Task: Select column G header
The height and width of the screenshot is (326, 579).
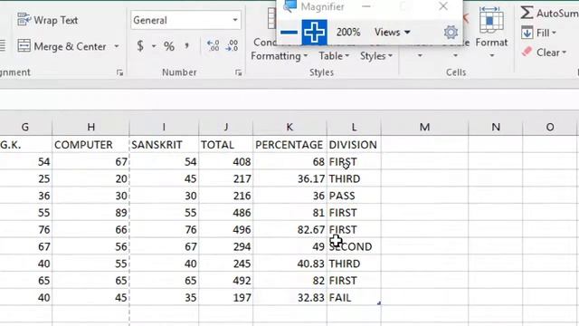Action: [x=25, y=127]
